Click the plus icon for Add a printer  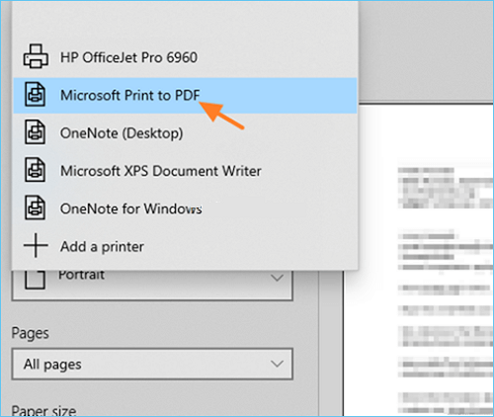(x=36, y=245)
